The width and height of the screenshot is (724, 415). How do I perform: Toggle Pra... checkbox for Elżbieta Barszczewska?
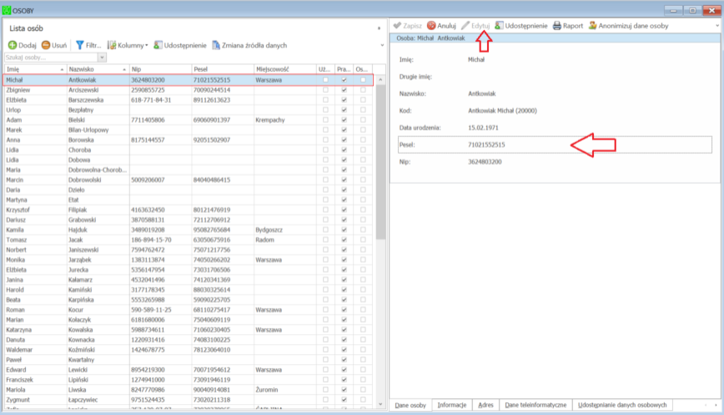coord(344,100)
